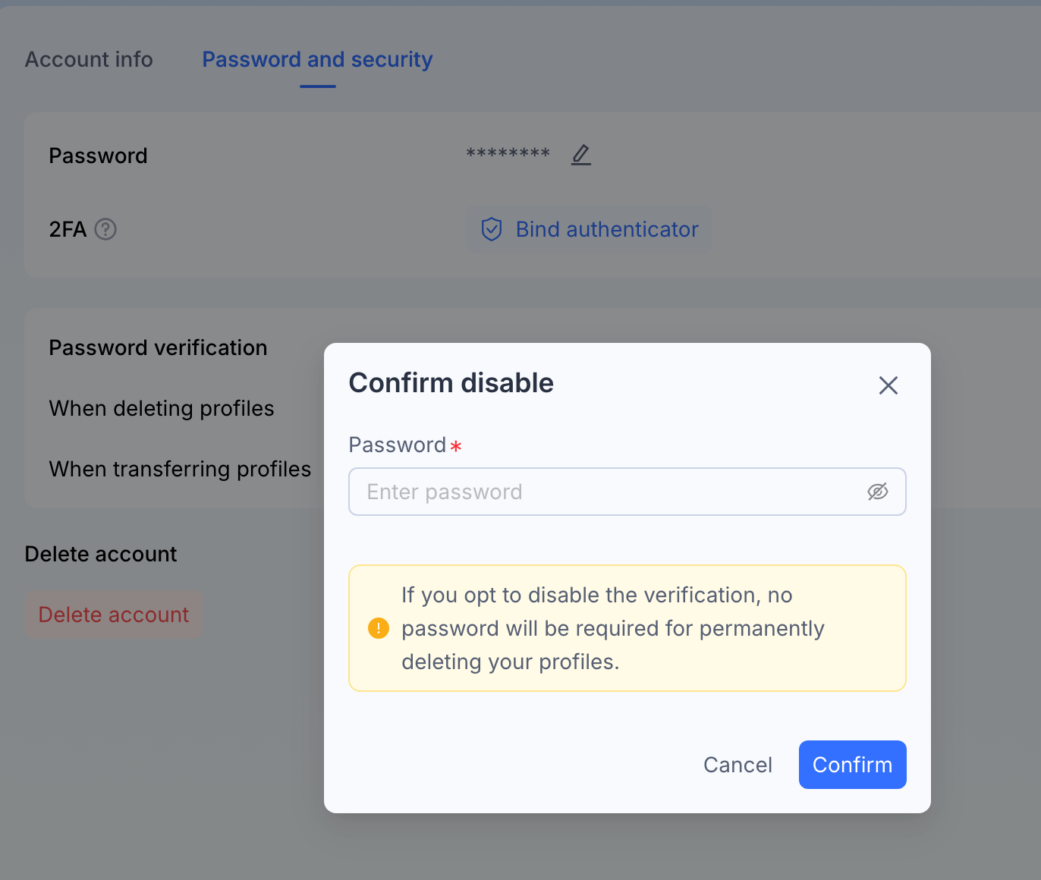
Task: Select the Password and security tab
Action: [x=317, y=59]
